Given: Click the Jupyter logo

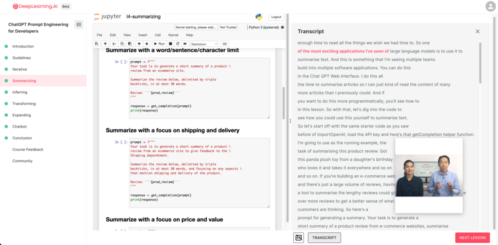Looking at the screenshot, I should [107, 17].
